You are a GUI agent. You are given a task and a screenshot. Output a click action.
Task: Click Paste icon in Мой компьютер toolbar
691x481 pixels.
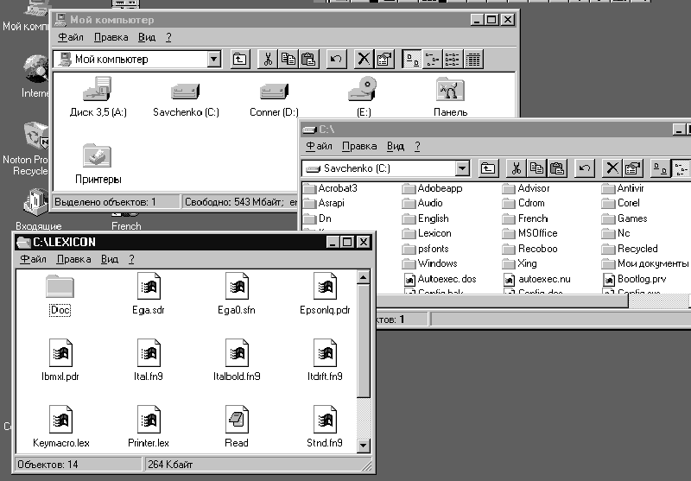309,59
